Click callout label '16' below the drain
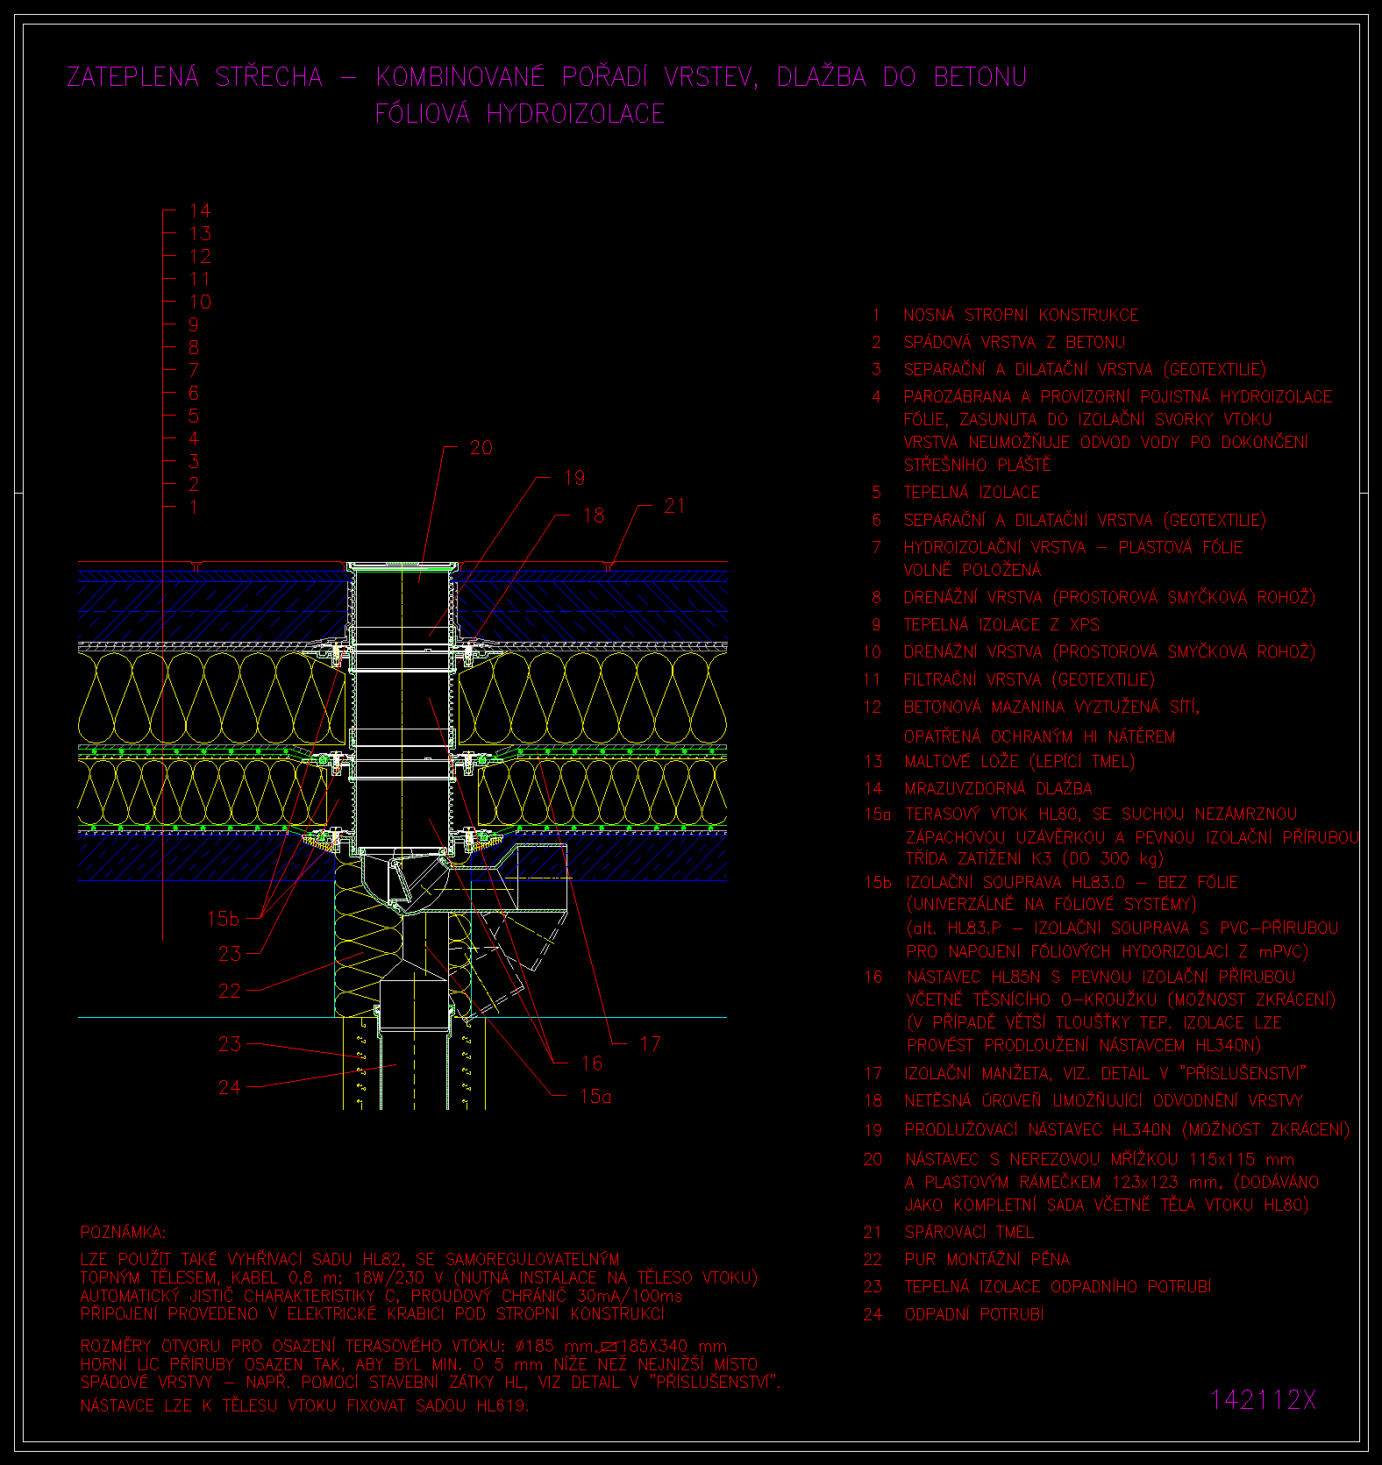Screen dimensions: 1382x1465 click(592, 1063)
